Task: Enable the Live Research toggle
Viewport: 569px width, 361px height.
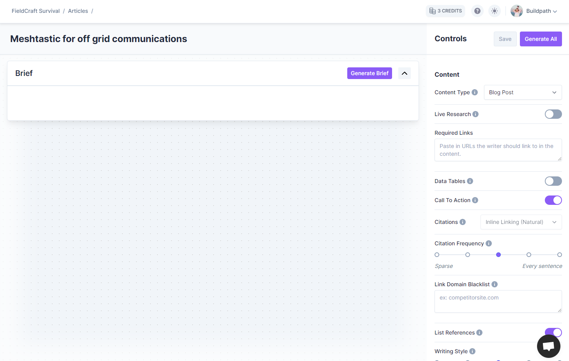Action: (553, 114)
